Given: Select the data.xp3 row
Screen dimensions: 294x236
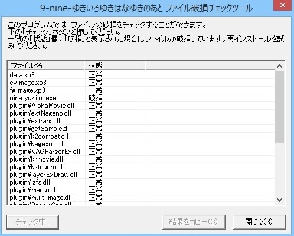Looking at the screenshot, I should tap(141, 75).
